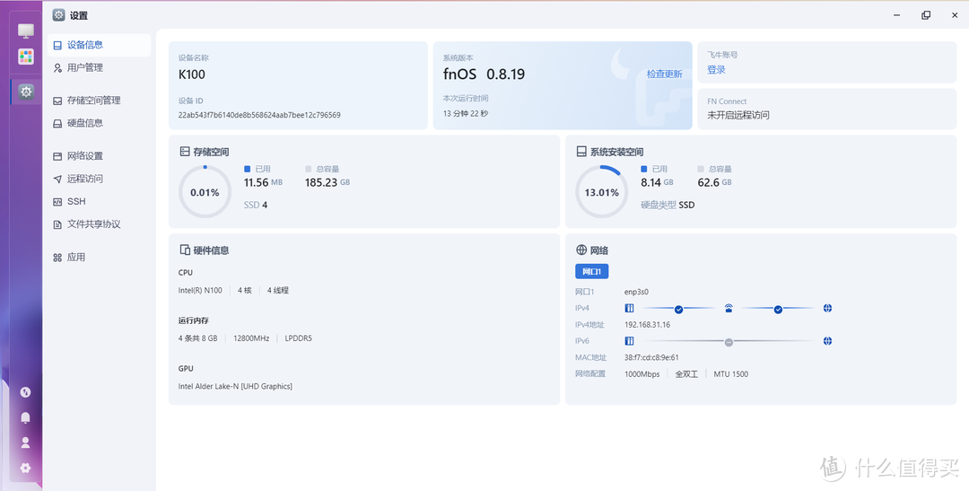The image size is (969, 491).
Task: Select 用户管理 in the sidebar
Action: point(84,67)
